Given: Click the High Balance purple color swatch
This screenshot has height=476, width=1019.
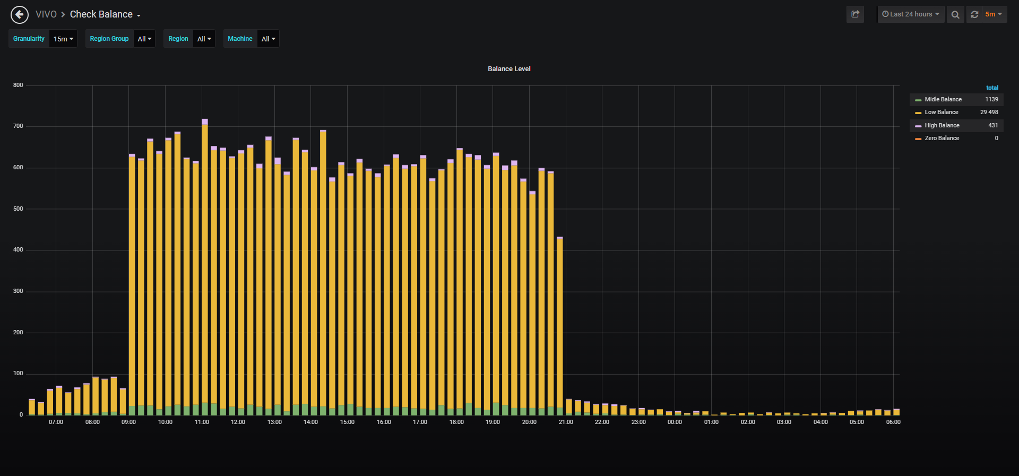Looking at the screenshot, I should [x=918, y=126].
